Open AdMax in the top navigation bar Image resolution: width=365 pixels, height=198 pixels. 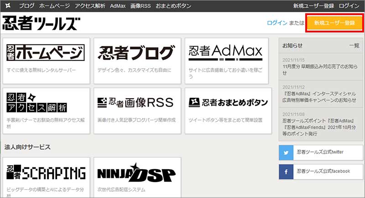118,6
